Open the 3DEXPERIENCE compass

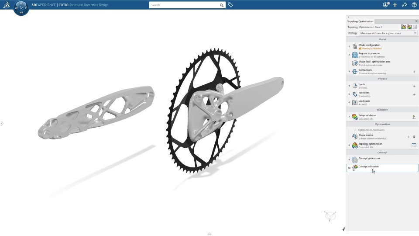[x=21, y=8]
